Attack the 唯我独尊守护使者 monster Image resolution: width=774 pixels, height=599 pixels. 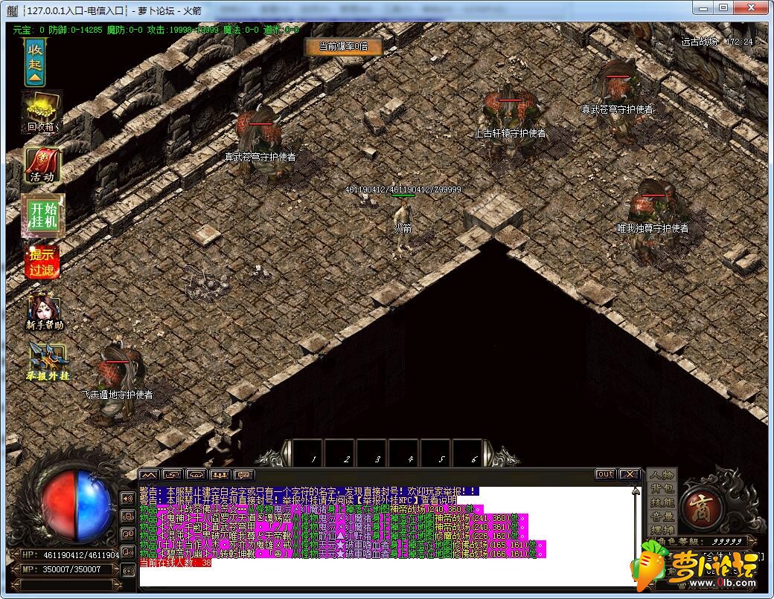[x=653, y=221]
